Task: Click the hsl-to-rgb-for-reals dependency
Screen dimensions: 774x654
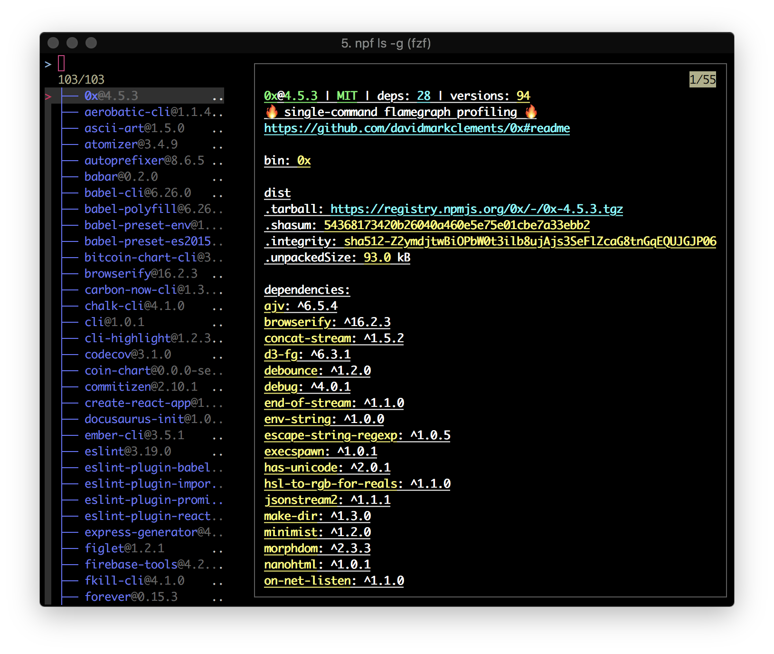Action: [x=357, y=484]
